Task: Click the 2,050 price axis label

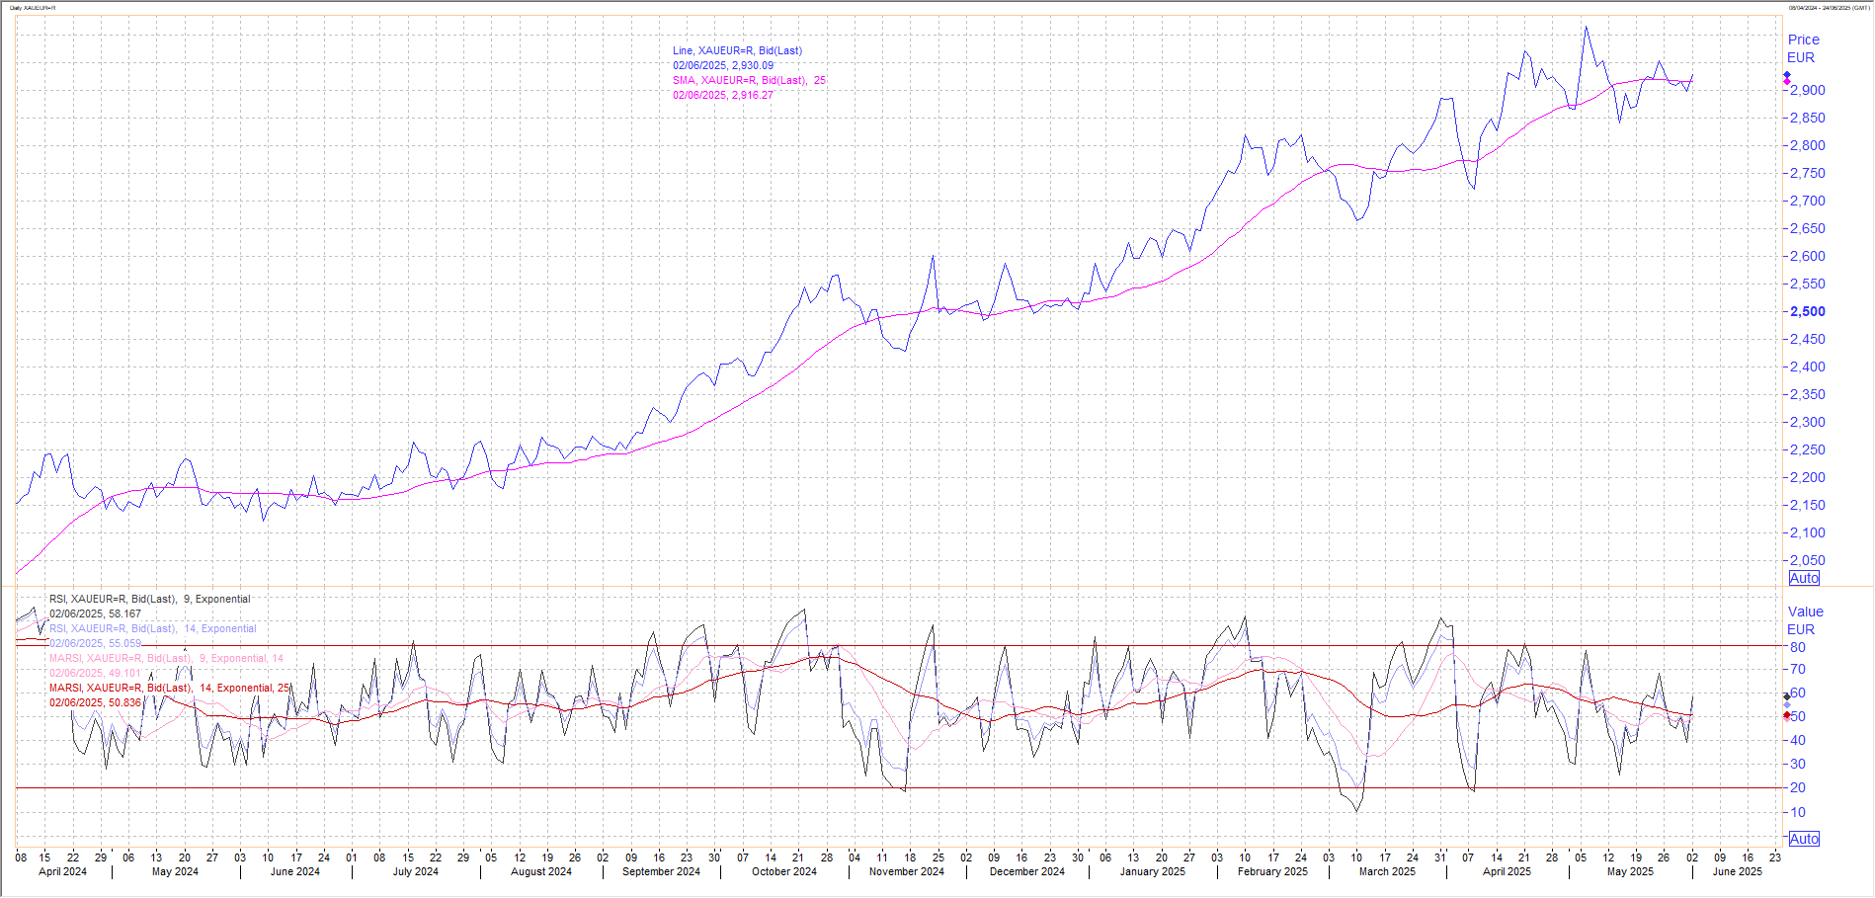Action: click(1808, 560)
